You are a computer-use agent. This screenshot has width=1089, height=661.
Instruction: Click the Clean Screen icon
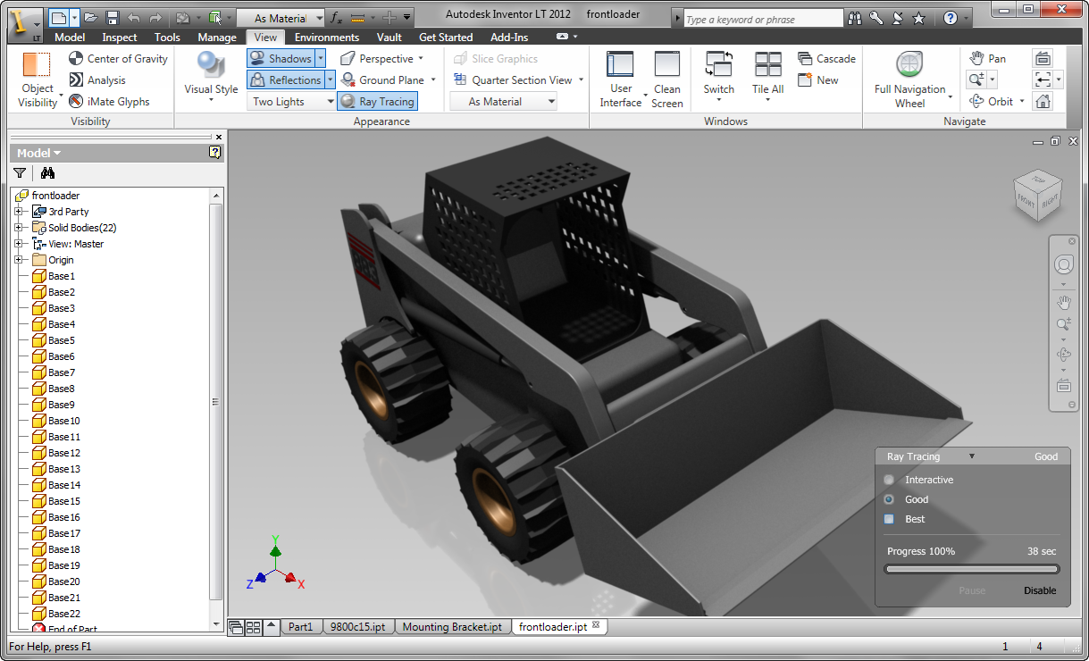click(666, 79)
